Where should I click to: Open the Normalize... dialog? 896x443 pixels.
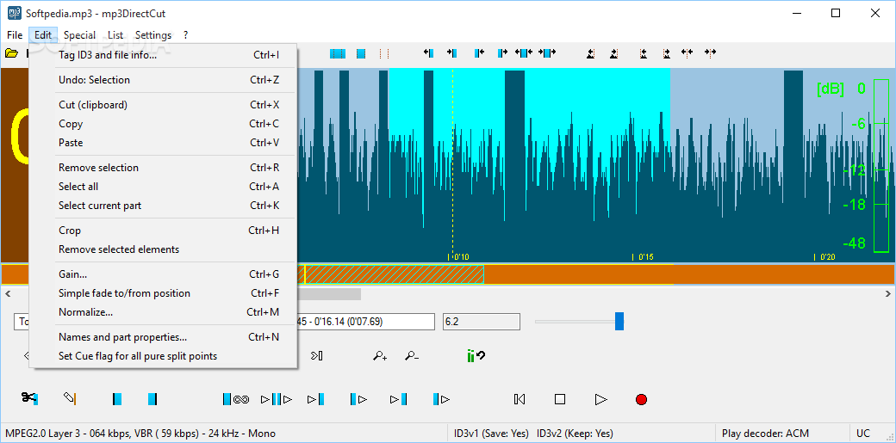pyautogui.click(x=164, y=312)
